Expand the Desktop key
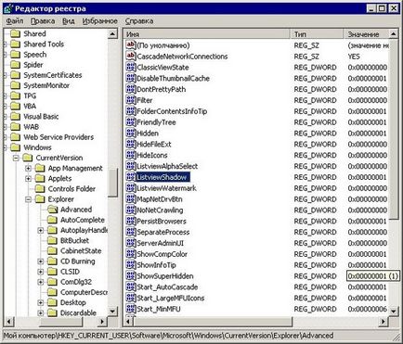The image size is (403, 344). click(41, 302)
